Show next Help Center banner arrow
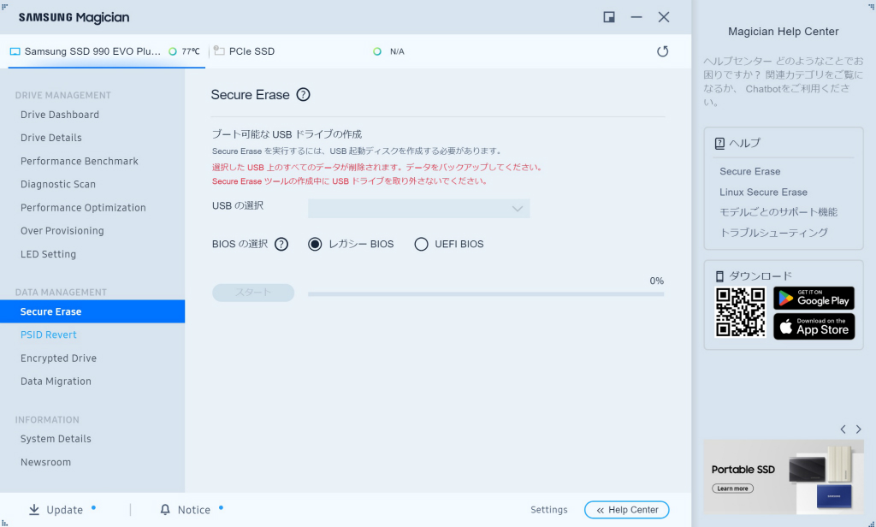 tap(859, 429)
